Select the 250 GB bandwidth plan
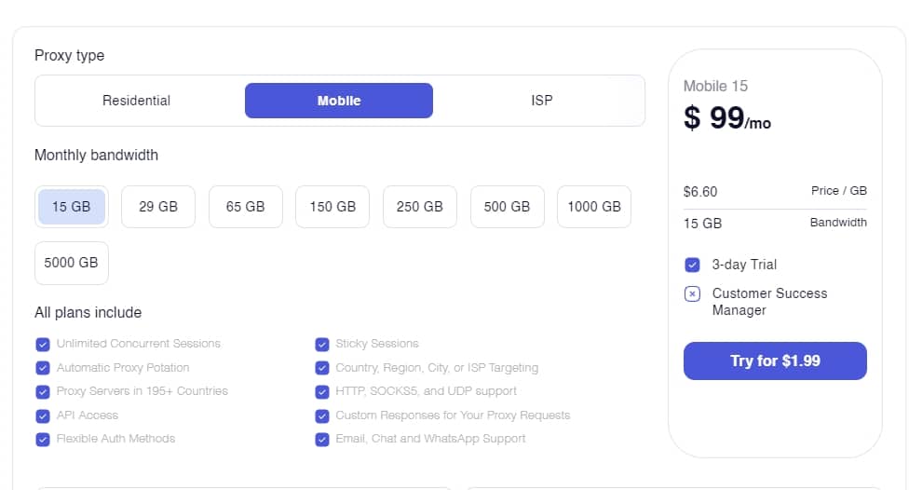 coord(420,207)
